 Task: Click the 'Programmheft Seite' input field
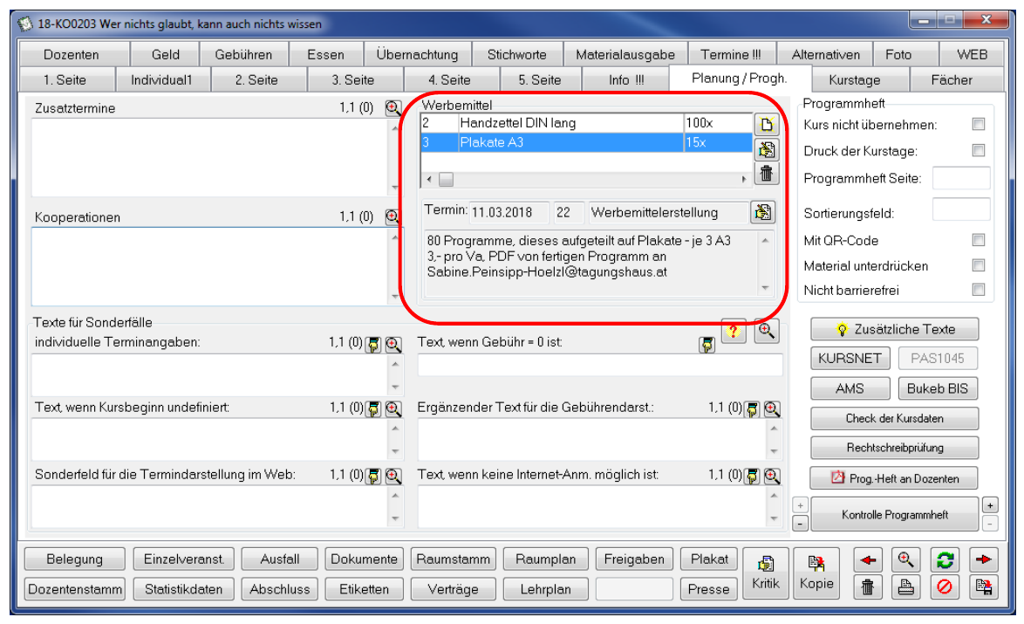(x=960, y=178)
